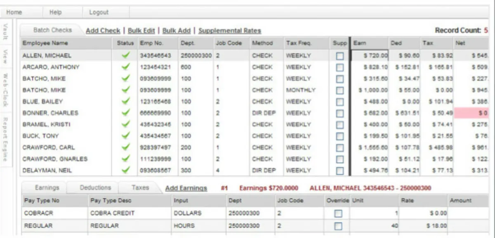Click the Bulk Add link
Viewport: 495px width, 238px height.
177,31
